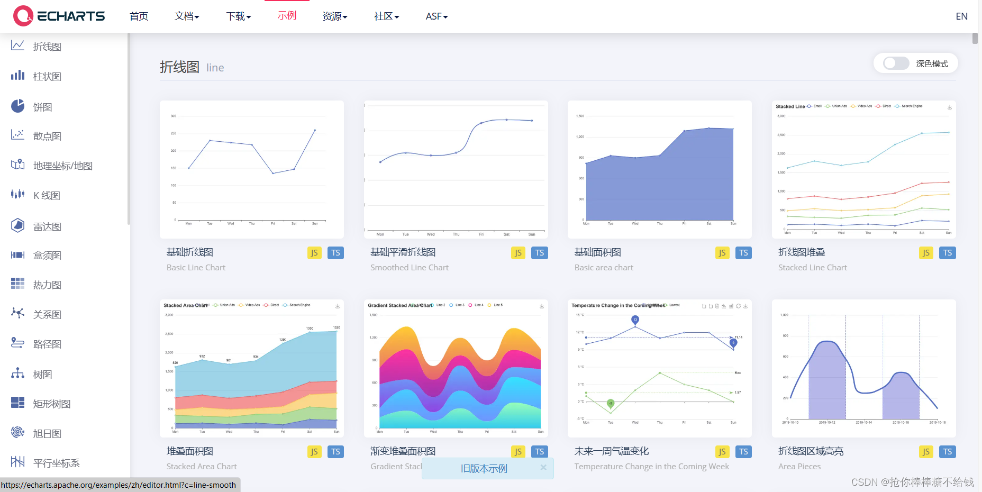Click the boxplot icon in sidebar
This screenshot has width=982, height=492.
(18, 255)
